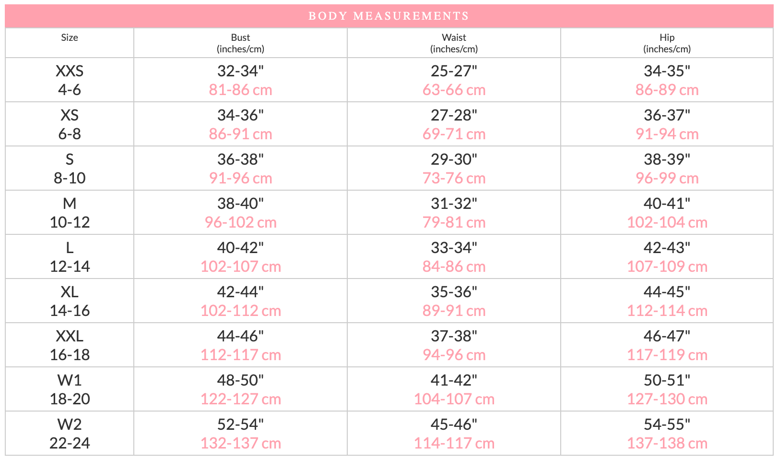Click the 102-112 cm bust value
The height and width of the screenshot is (461, 778).
tap(240, 311)
